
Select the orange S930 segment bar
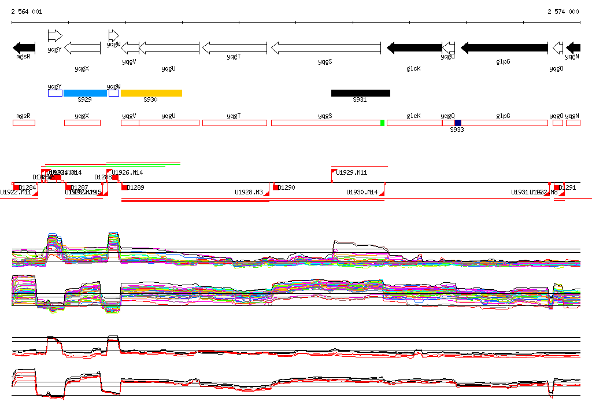coord(151,93)
